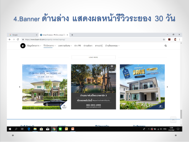This screenshot has height=142, width=189.
Task: Click the browser forward arrow
Action: pos(14,39)
